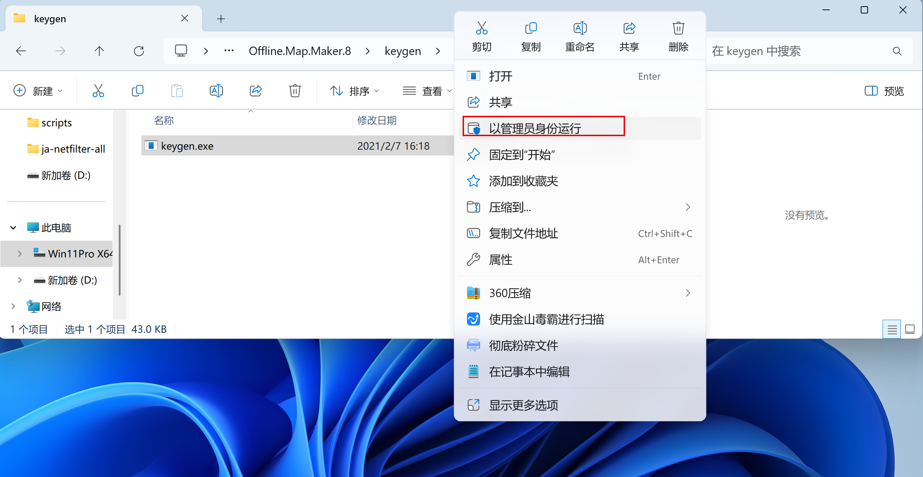Viewport: 923px width, 477px height.
Task: Click the Share icon in explorer toolbar
Action: [256, 91]
